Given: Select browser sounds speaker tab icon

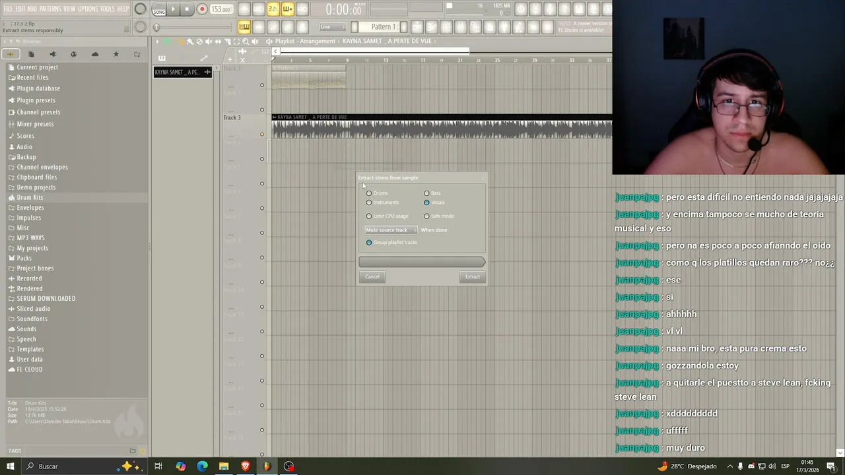Looking at the screenshot, I should tap(52, 54).
